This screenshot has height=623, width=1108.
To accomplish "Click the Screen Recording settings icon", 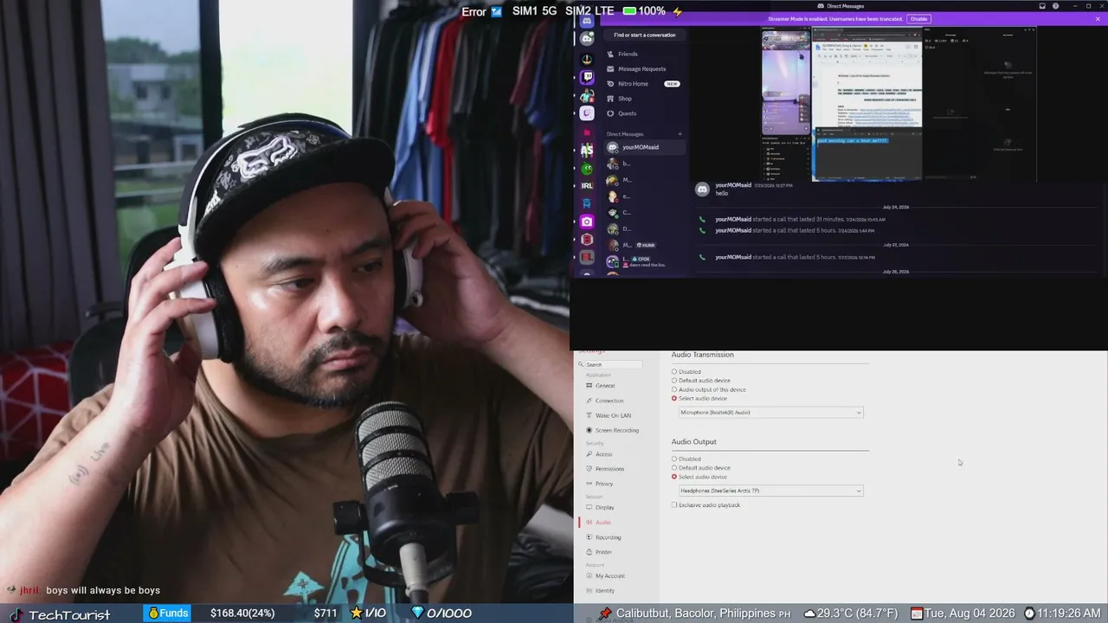I will 589,430.
